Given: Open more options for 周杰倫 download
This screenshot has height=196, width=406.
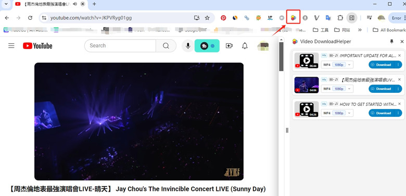Looking at the screenshot, I should [x=398, y=89].
